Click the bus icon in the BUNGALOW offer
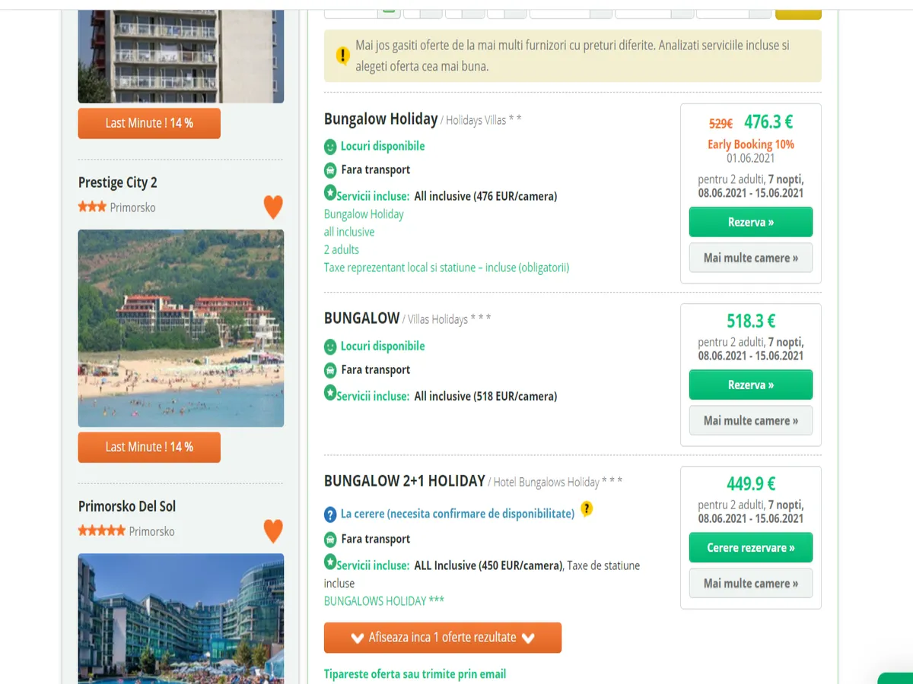The width and height of the screenshot is (913, 684). [x=330, y=370]
